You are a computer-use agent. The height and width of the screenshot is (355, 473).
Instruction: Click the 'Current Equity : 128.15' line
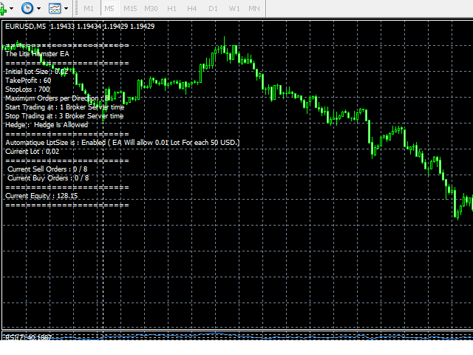pyautogui.click(x=41, y=196)
